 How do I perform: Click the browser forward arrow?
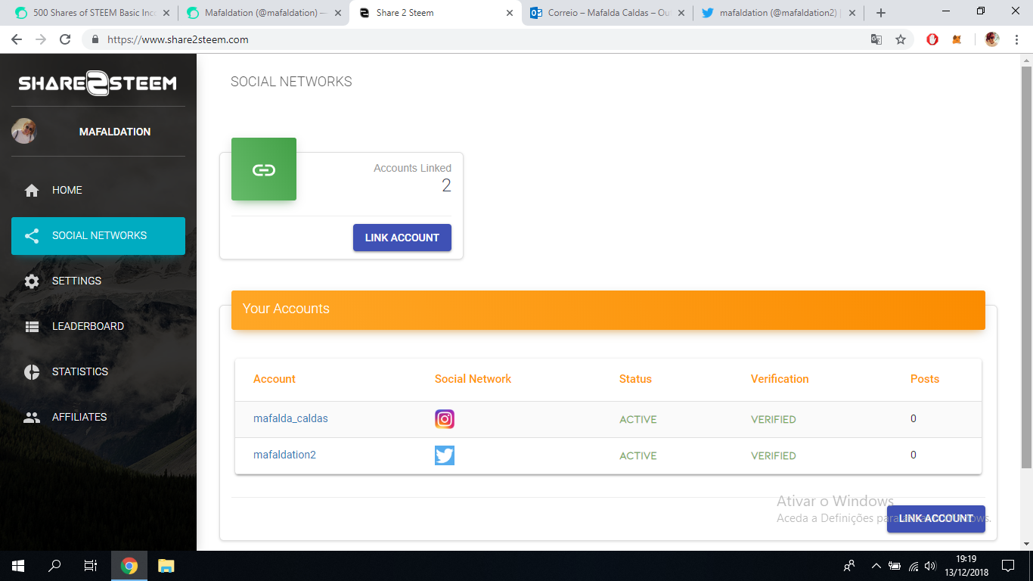point(41,39)
